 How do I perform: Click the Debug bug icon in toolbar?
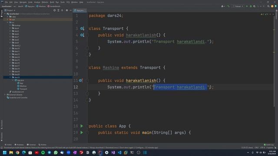(x=251, y=6)
